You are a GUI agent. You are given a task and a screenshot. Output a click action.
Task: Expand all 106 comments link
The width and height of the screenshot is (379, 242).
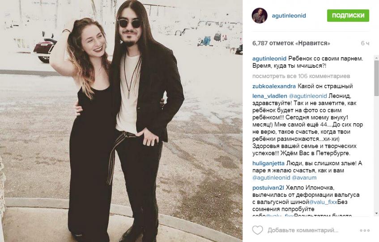click(x=301, y=76)
